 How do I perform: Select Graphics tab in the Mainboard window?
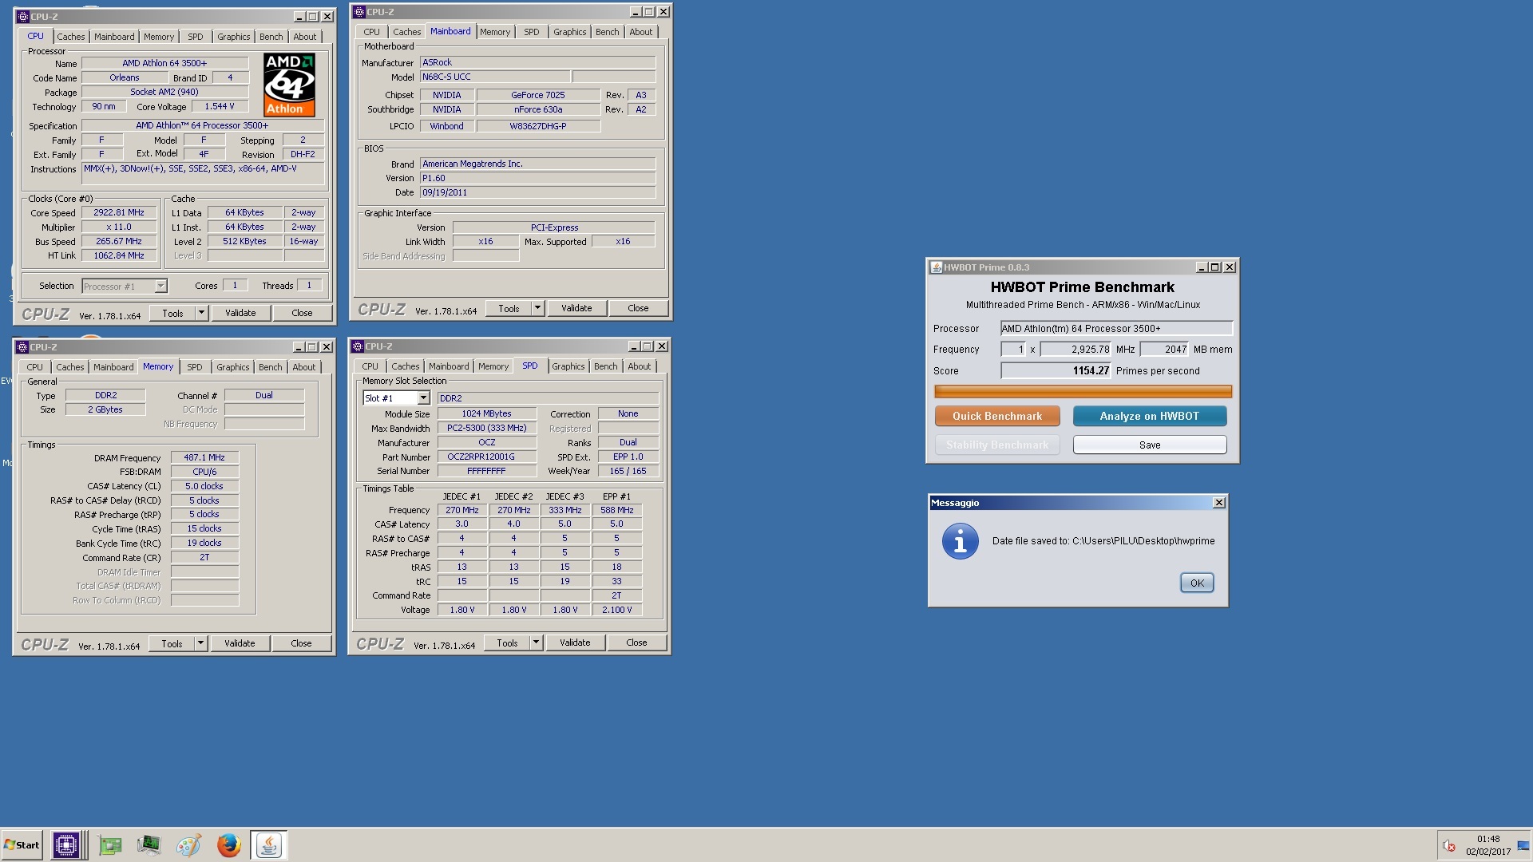pos(569,32)
